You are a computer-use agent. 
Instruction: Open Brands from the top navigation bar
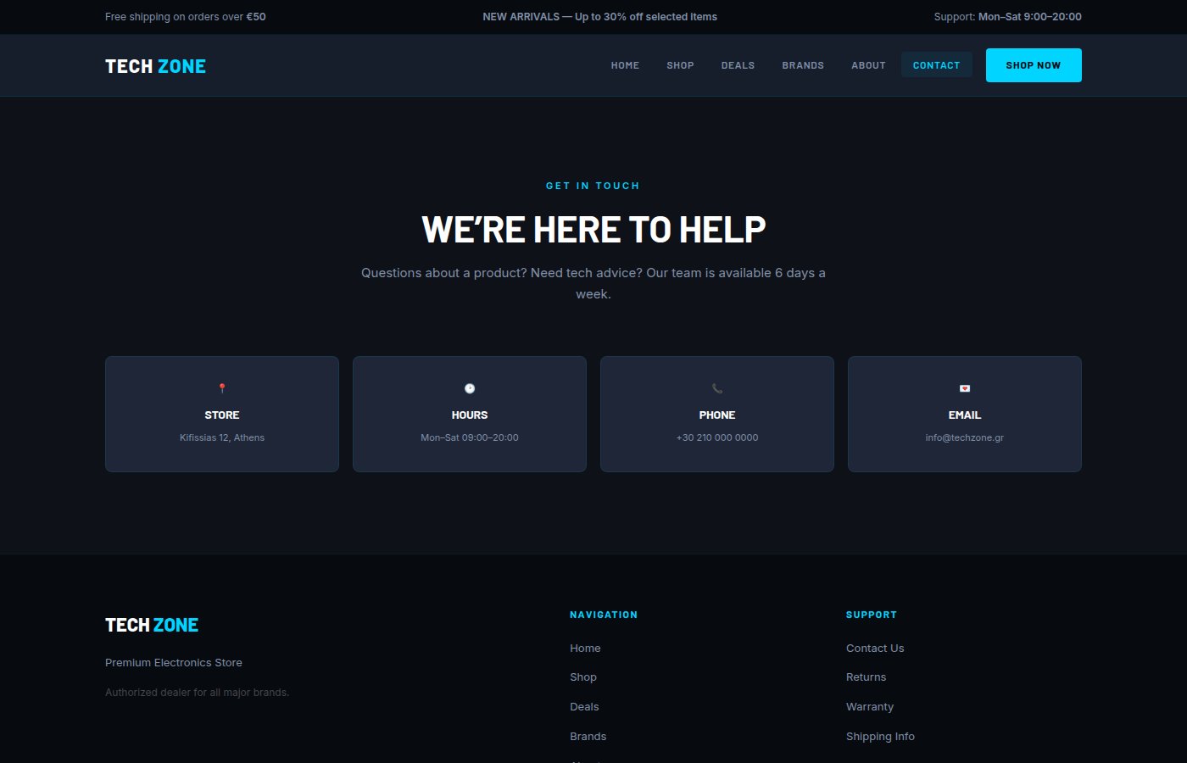click(803, 65)
